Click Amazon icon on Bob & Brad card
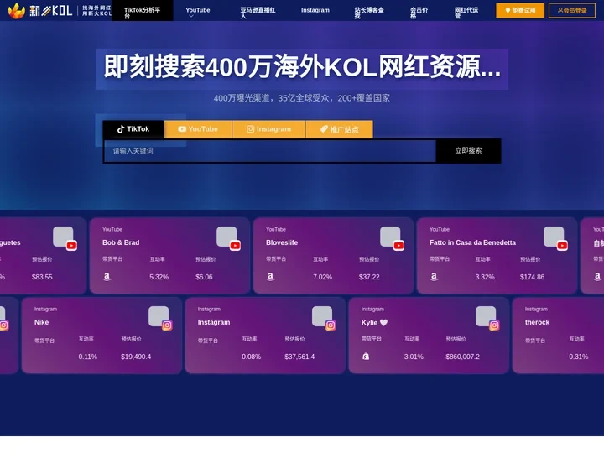604x453 pixels. 107,276
